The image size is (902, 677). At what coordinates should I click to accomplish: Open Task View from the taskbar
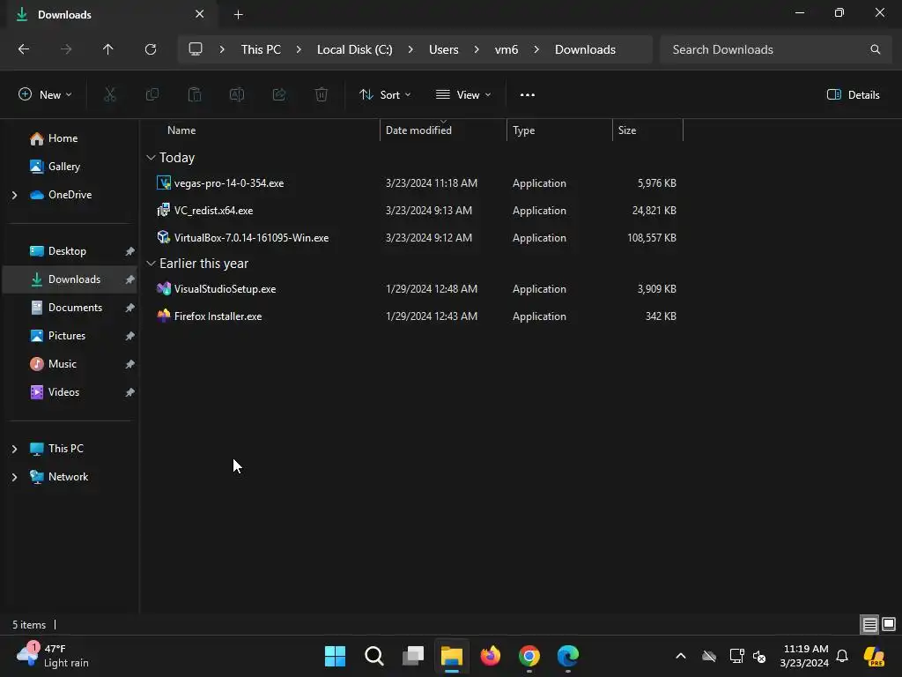(413, 656)
